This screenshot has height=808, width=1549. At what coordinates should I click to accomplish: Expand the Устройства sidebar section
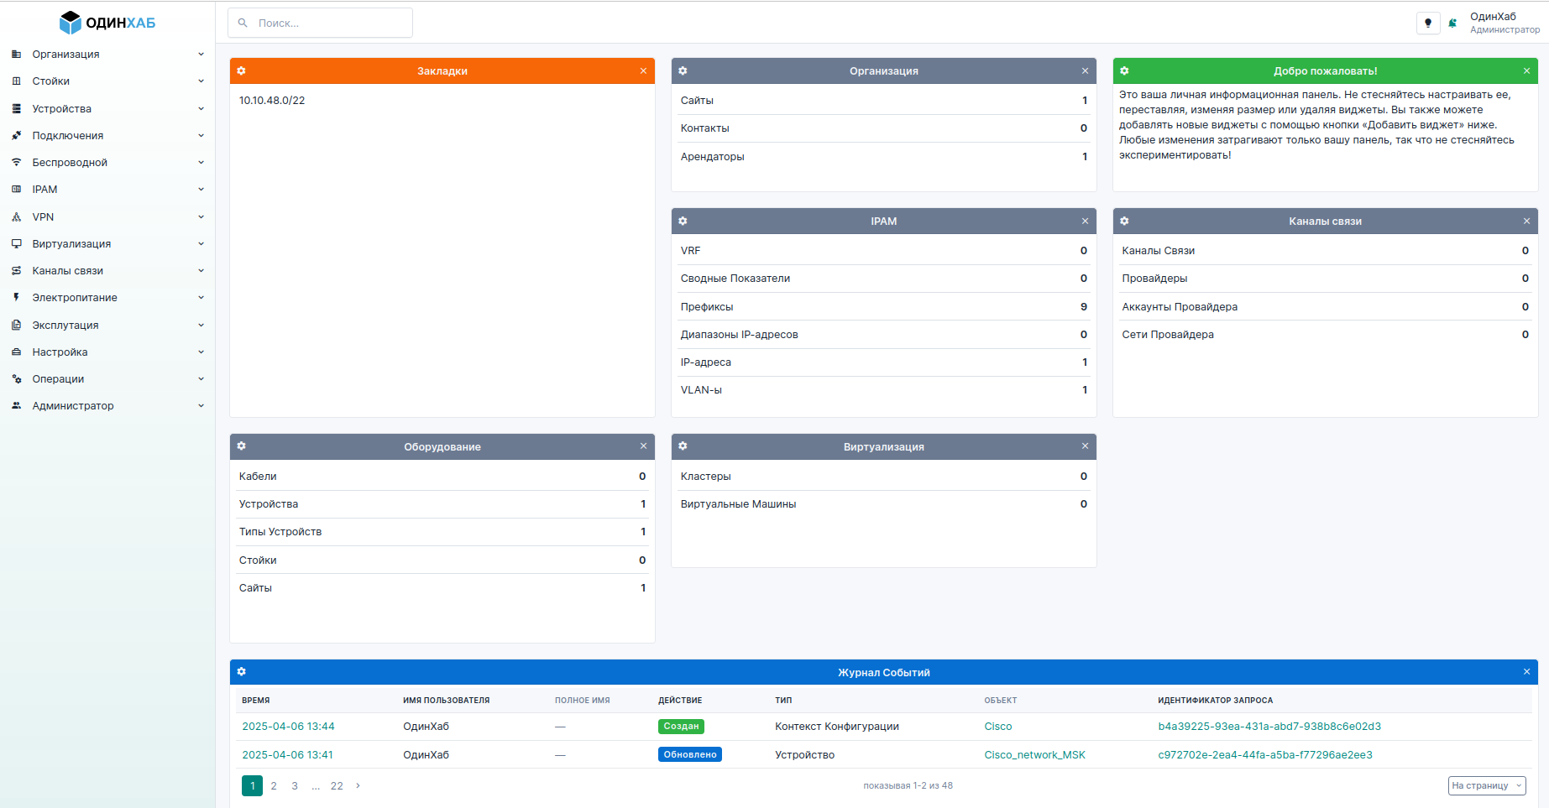(107, 109)
